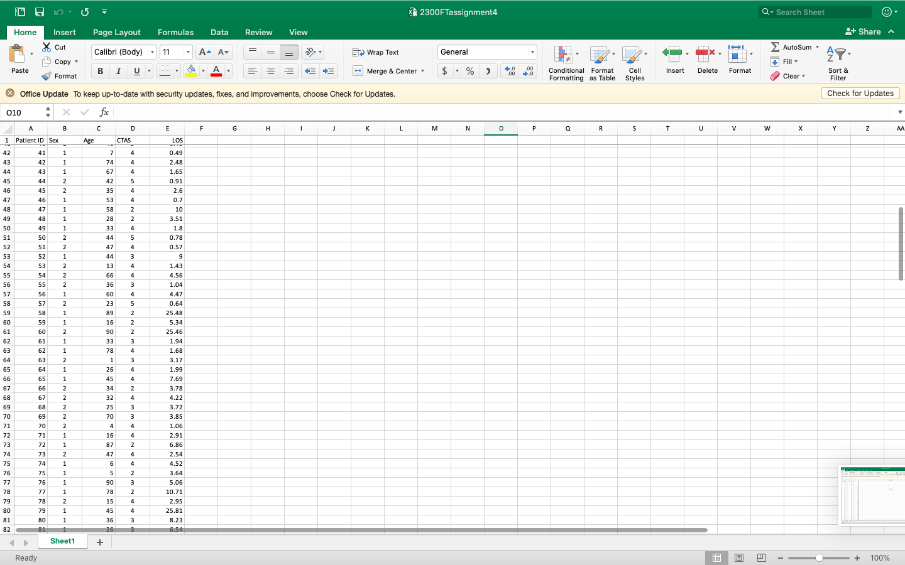Viewport: 905px width, 565px height.
Task: Switch to the Formulas tab
Action: point(175,32)
